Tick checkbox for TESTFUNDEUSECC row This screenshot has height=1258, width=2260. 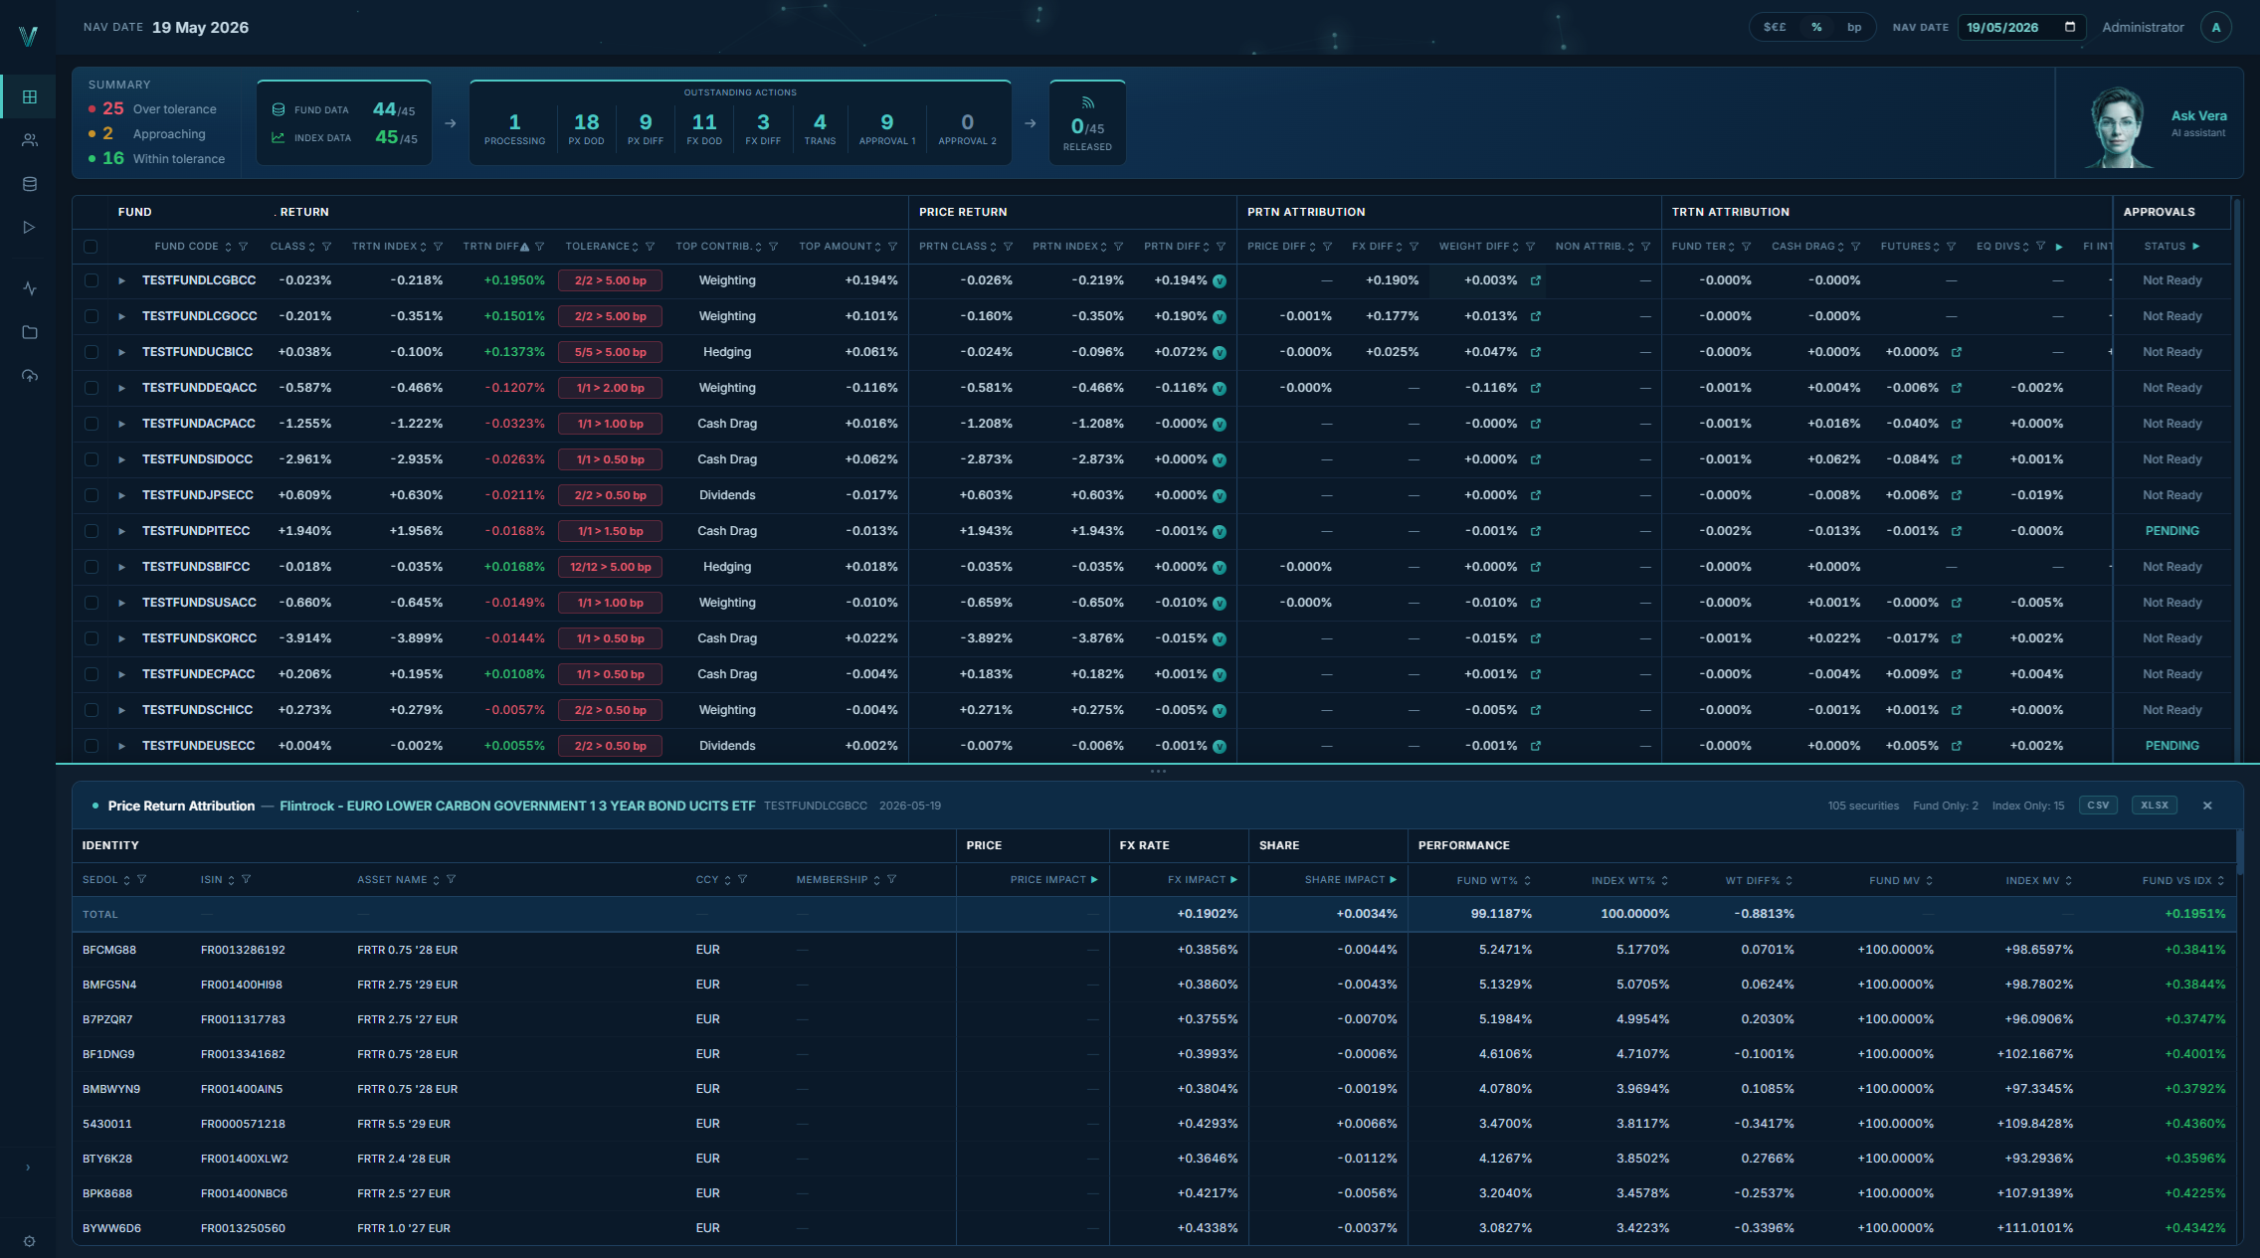coord(92,746)
